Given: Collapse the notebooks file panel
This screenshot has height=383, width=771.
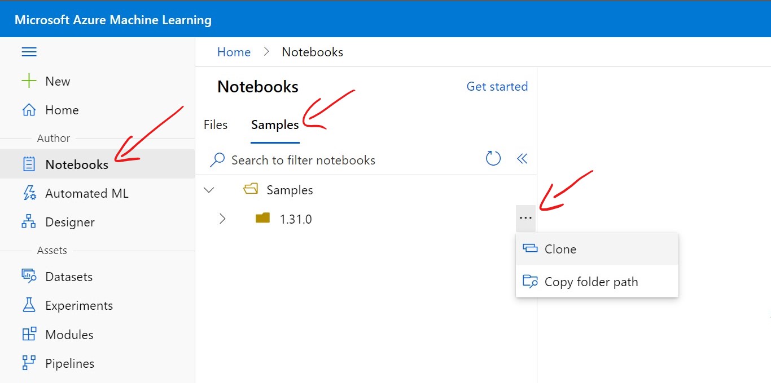Looking at the screenshot, I should coord(522,159).
